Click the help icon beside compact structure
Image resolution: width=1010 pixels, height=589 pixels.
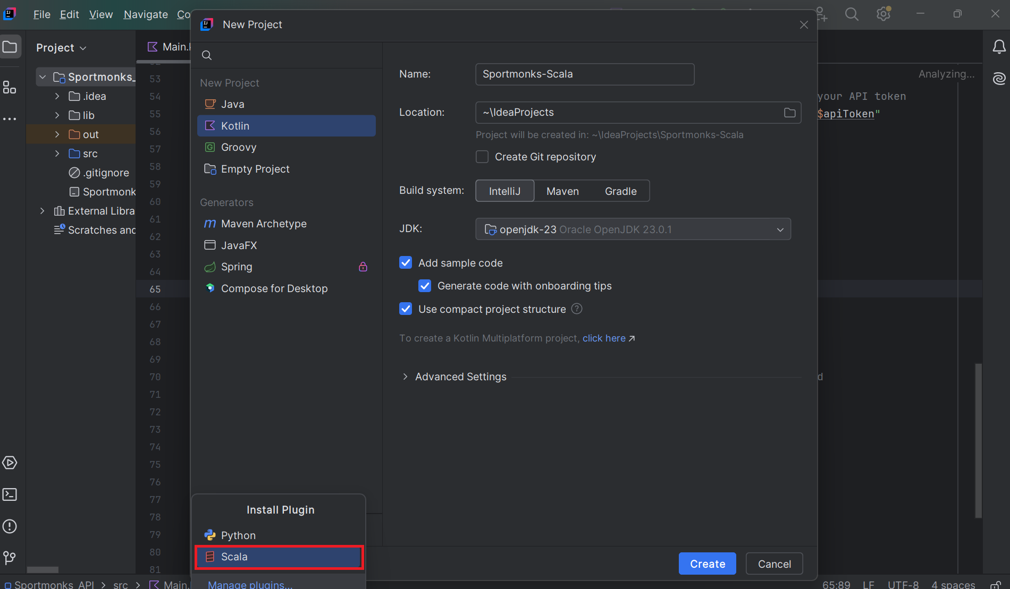click(x=577, y=309)
